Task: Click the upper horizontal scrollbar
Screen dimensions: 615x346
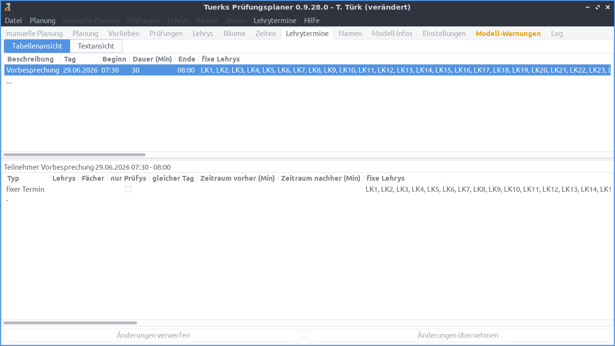Action: (74, 154)
